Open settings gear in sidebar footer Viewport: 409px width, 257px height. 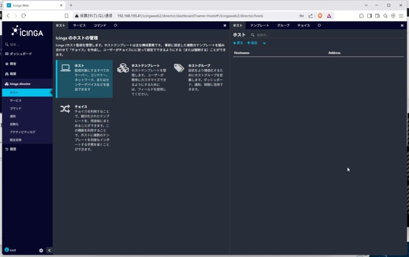41,250
